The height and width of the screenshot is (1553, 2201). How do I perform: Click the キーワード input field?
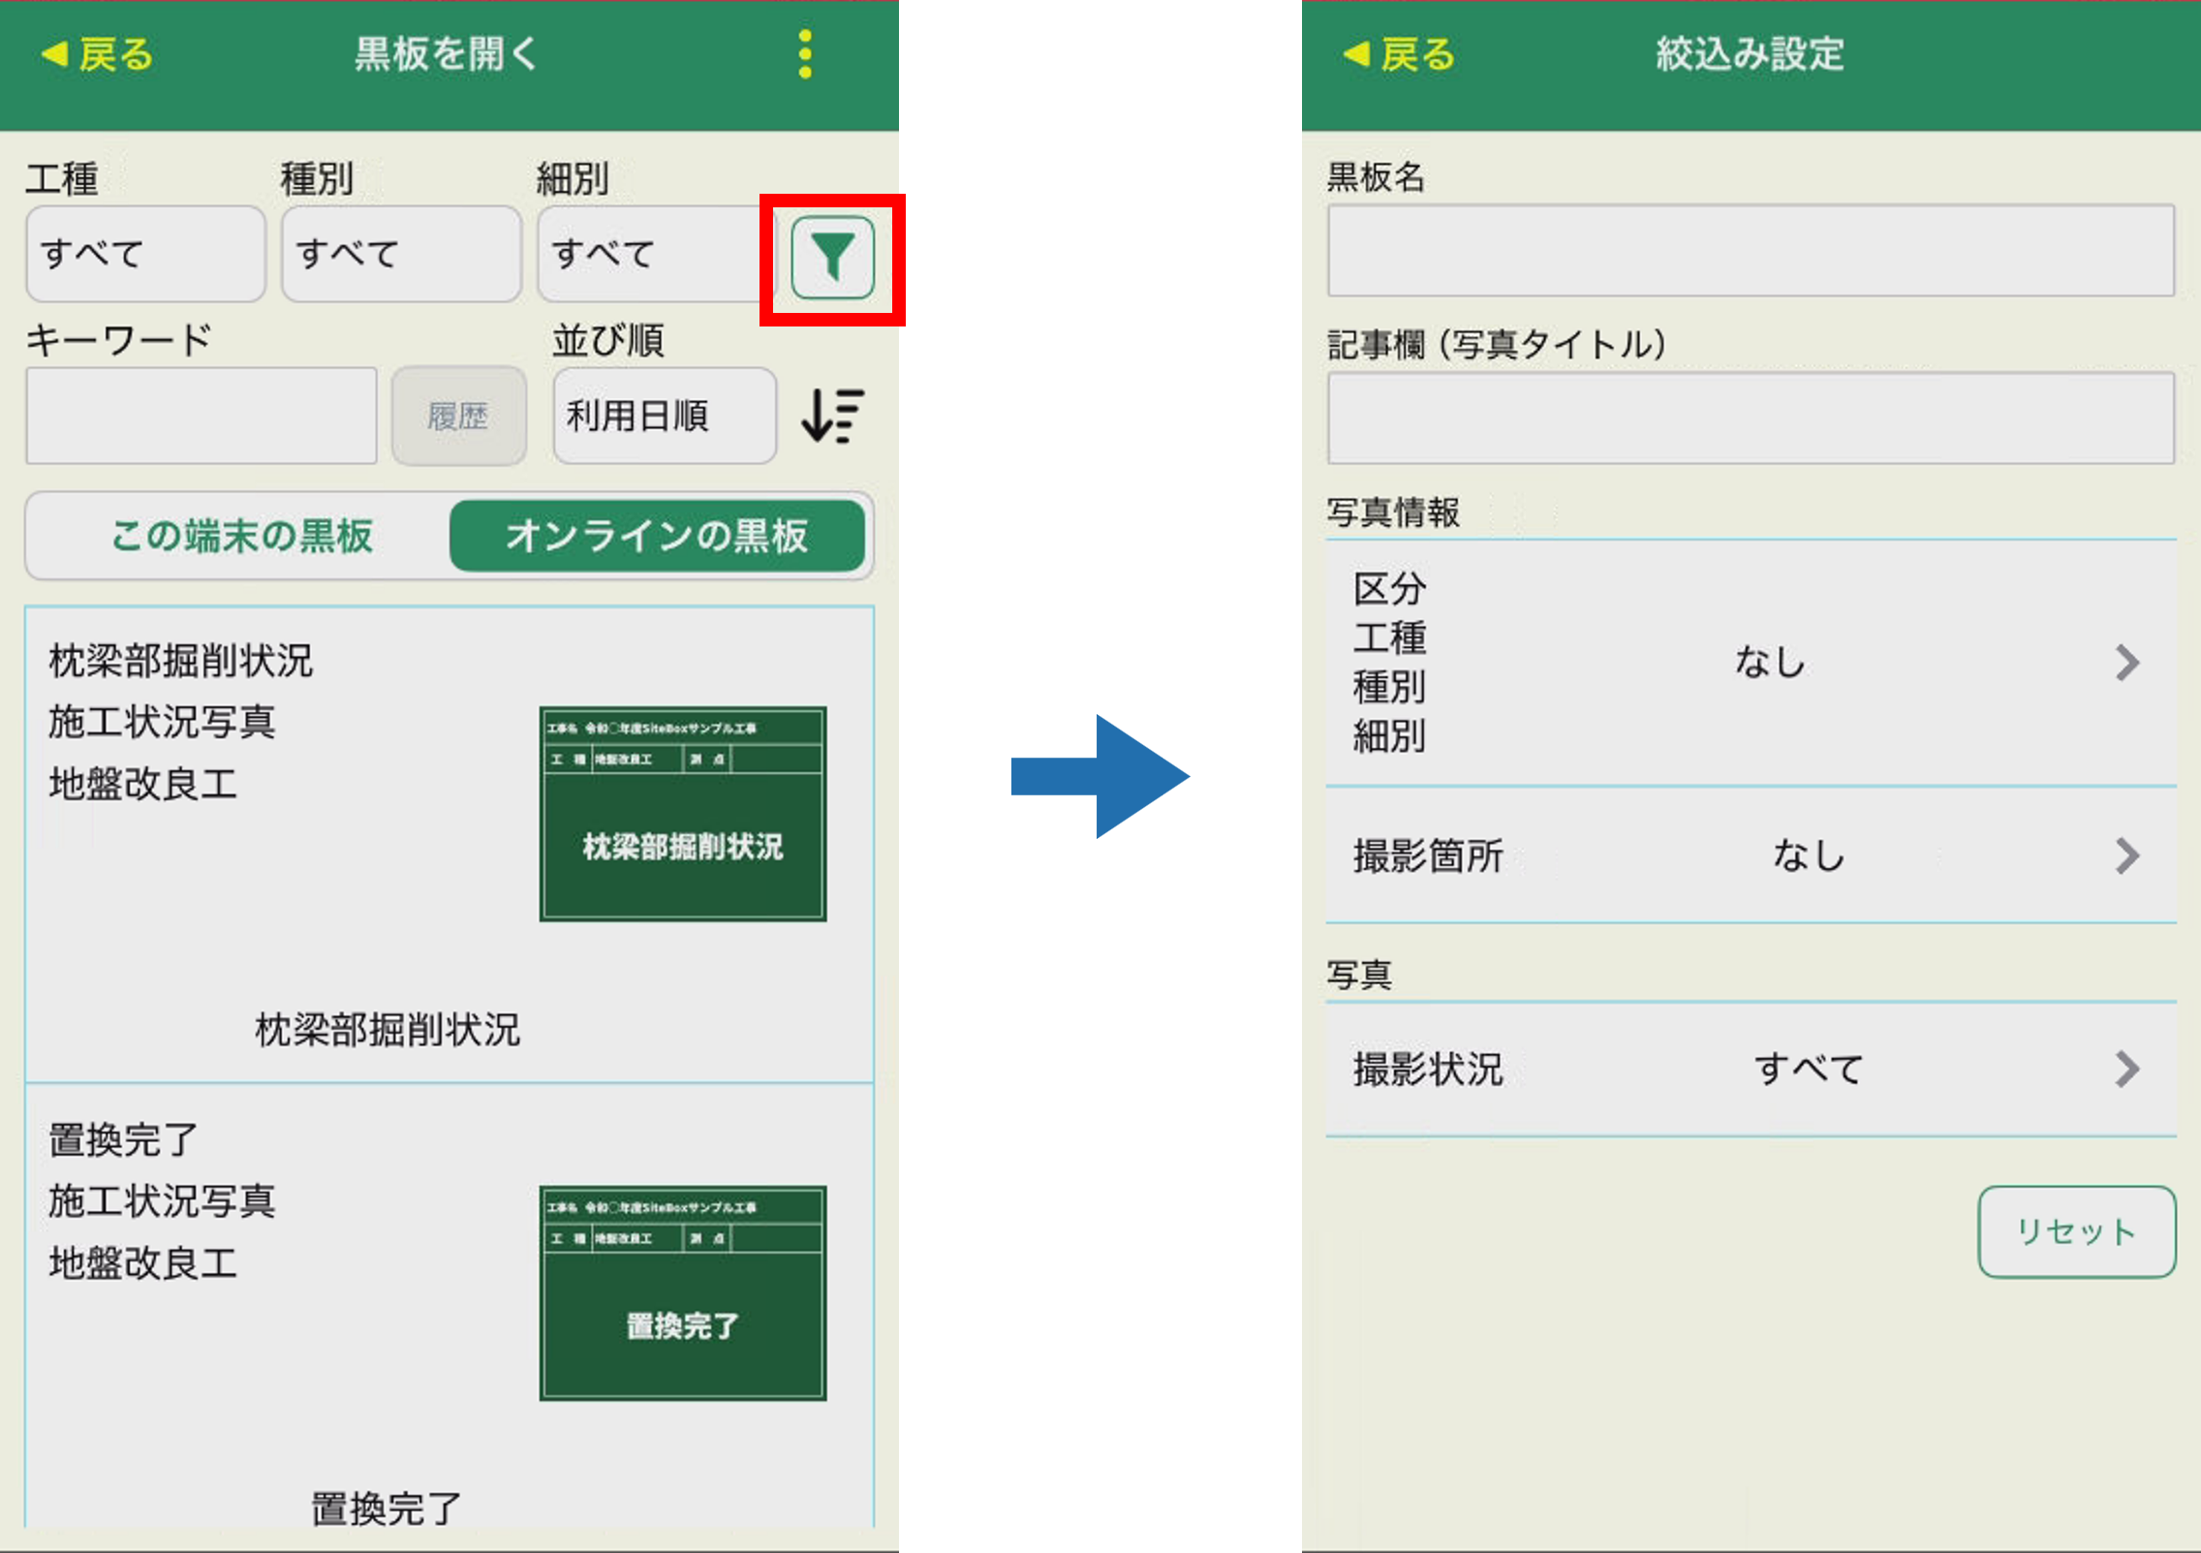pos(201,417)
